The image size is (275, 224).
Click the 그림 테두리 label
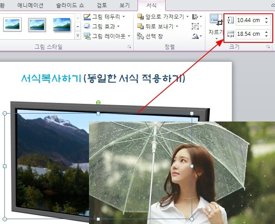tap(106, 17)
